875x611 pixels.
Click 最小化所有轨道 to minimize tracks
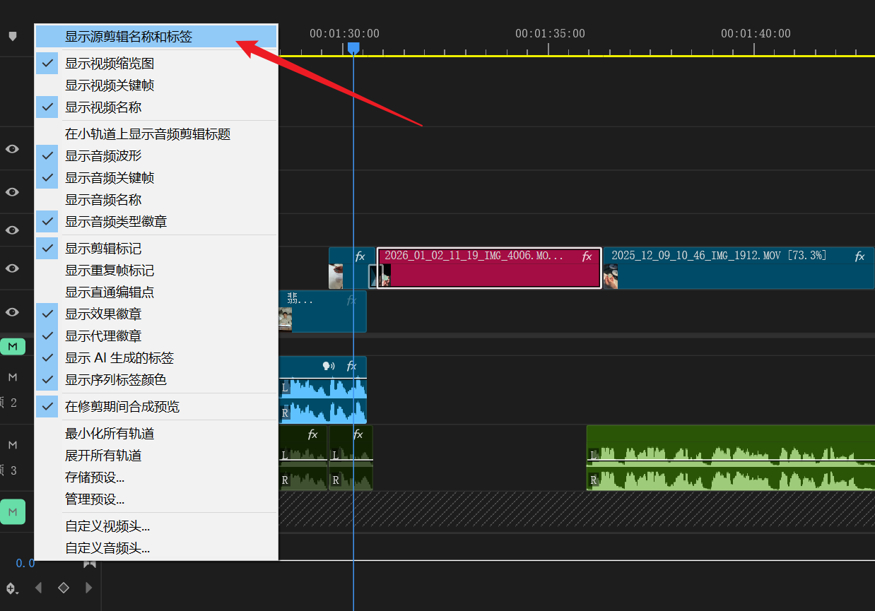[110, 434]
